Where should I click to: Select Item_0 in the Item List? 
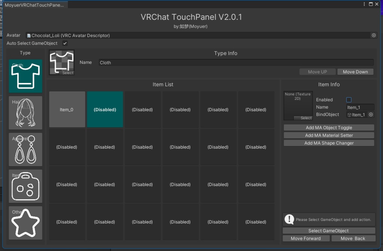click(x=67, y=109)
